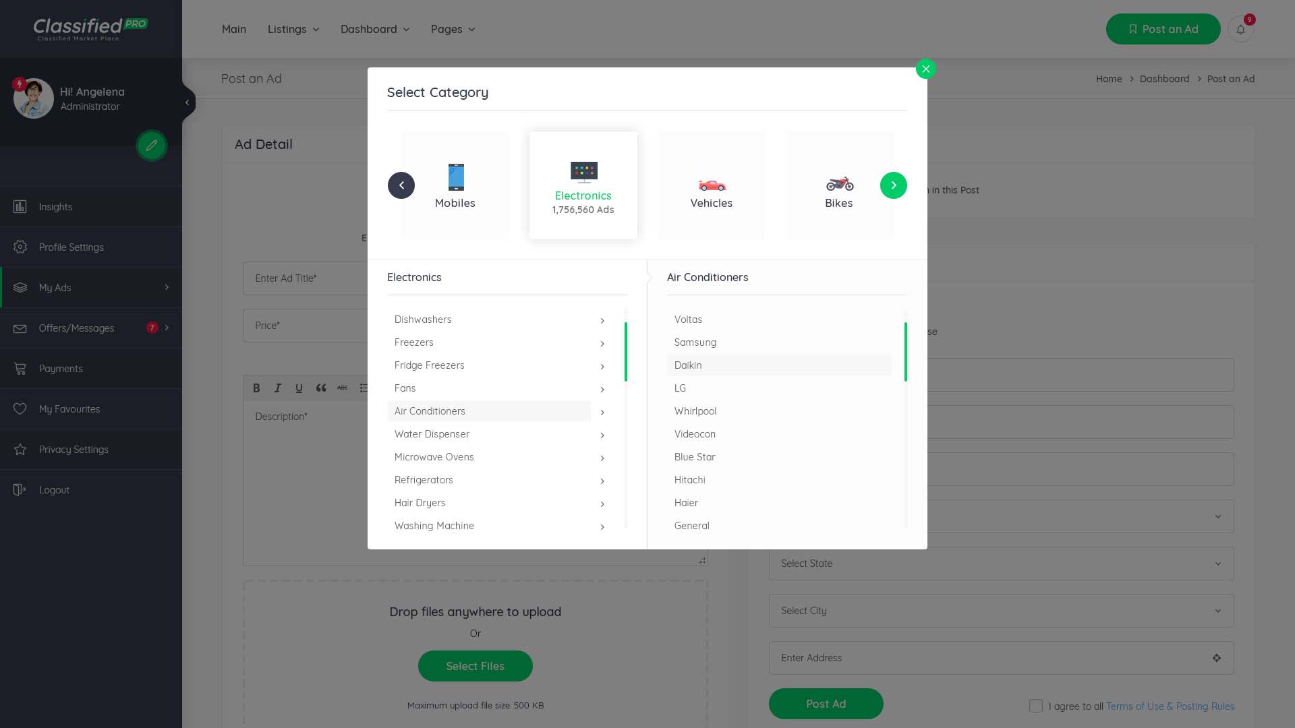
Task: Go to next categories with green arrow
Action: tap(893, 185)
